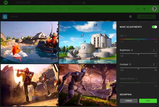The height and width of the screenshot is (107, 159).
Task: Click the Description heading
Action: 126,95
